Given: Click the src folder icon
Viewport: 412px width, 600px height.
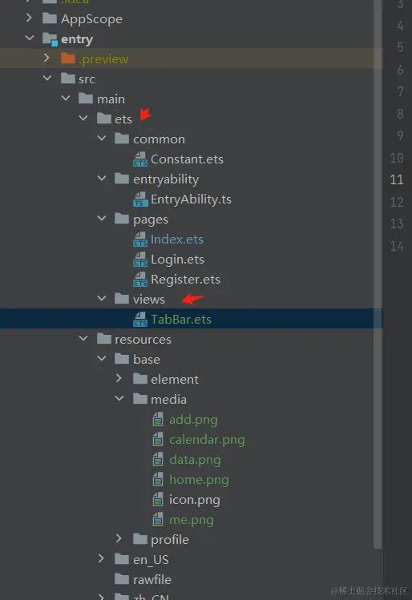Looking at the screenshot, I should pyautogui.click(x=68, y=79).
